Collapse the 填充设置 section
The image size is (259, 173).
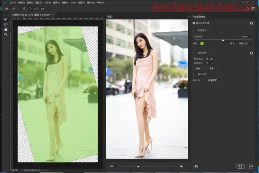pos(194,53)
